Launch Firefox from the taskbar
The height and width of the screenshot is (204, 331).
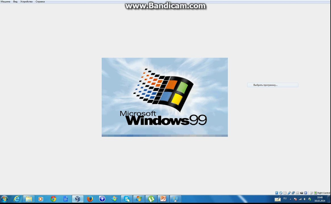[90, 199]
